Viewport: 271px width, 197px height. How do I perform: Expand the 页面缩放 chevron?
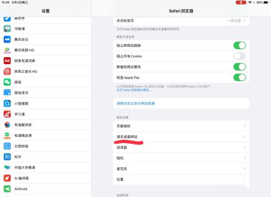(x=244, y=126)
